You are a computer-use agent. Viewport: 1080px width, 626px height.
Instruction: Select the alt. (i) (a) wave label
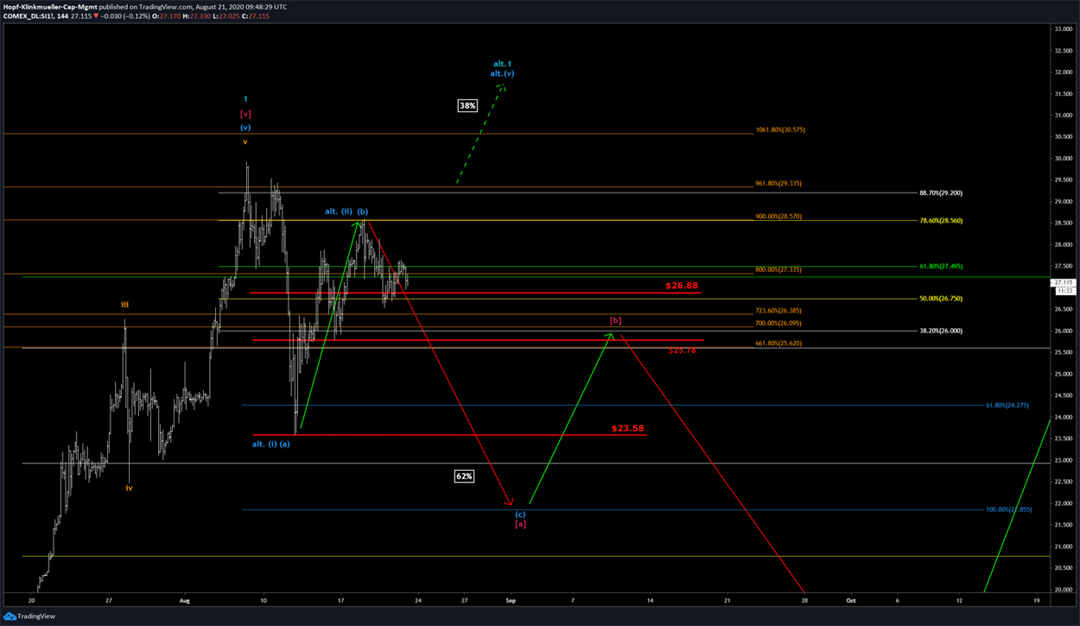coord(271,444)
